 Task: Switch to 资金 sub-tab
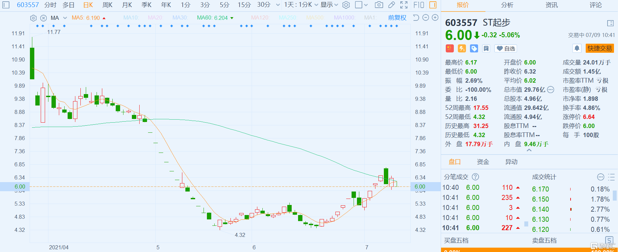pyautogui.click(x=483, y=162)
